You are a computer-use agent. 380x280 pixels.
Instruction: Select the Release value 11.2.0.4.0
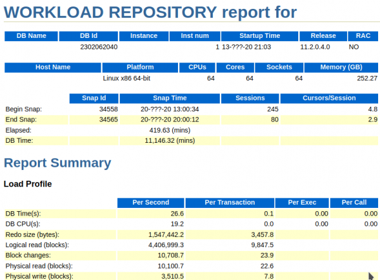(315, 47)
